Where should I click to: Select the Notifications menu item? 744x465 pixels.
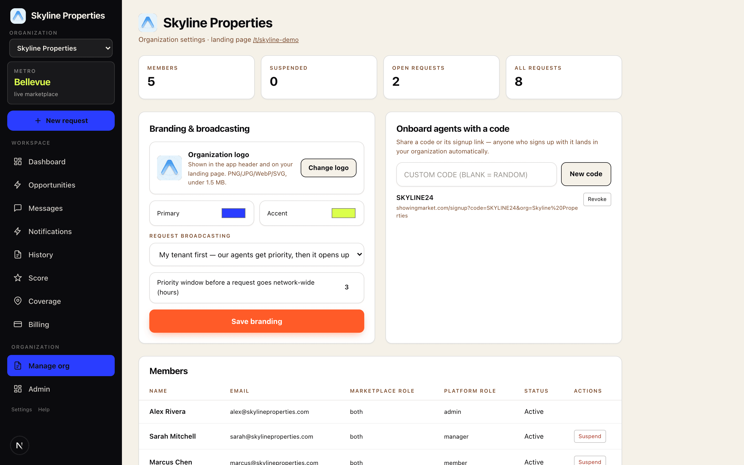pos(50,231)
